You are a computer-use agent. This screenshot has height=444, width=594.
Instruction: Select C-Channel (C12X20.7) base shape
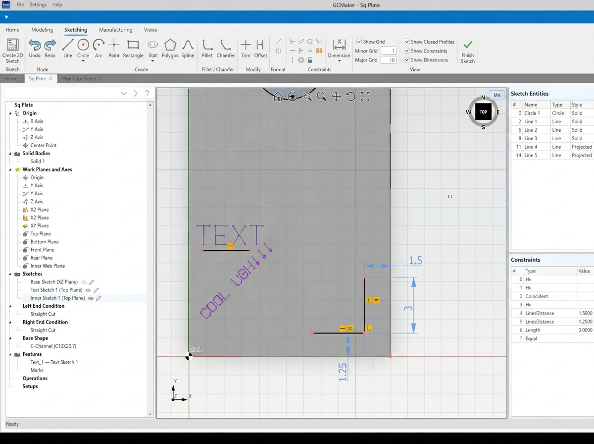coord(53,346)
